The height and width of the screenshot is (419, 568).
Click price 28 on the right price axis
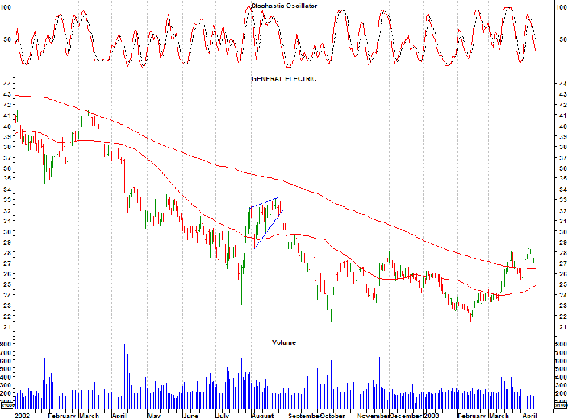click(562, 252)
